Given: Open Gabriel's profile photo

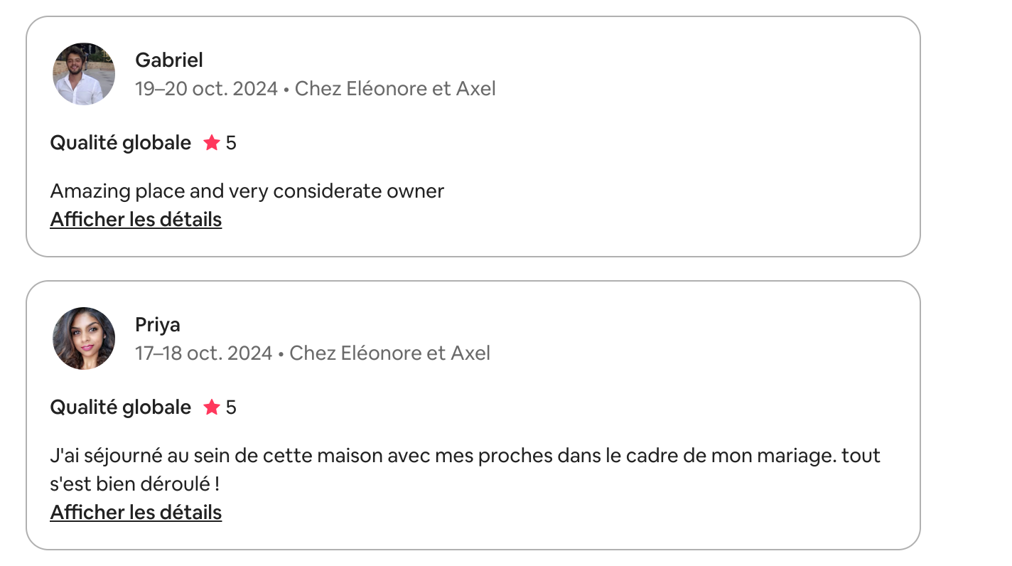Looking at the screenshot, I should tap(84, 74).
